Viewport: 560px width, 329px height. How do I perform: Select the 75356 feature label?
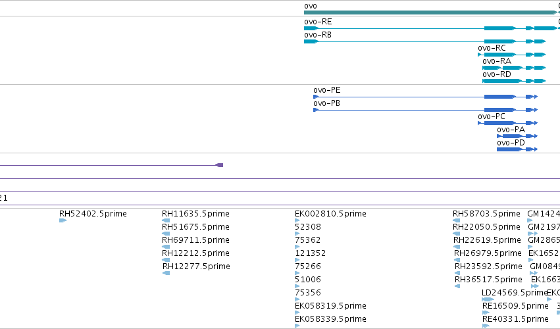click(308, 293)
